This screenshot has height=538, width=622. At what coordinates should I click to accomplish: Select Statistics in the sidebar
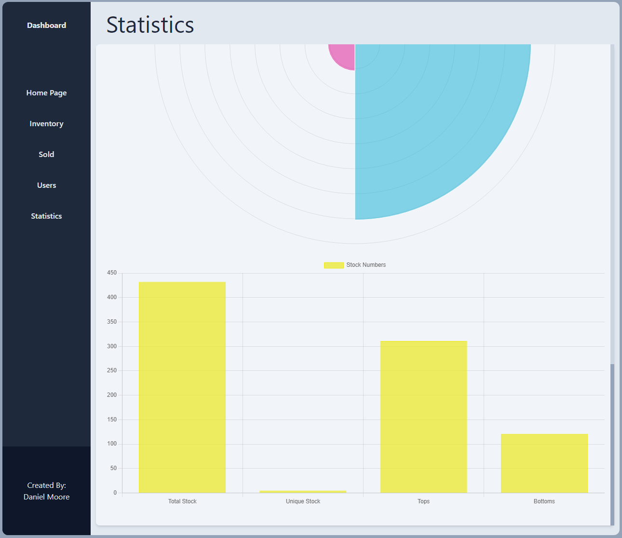coord(46,216)
